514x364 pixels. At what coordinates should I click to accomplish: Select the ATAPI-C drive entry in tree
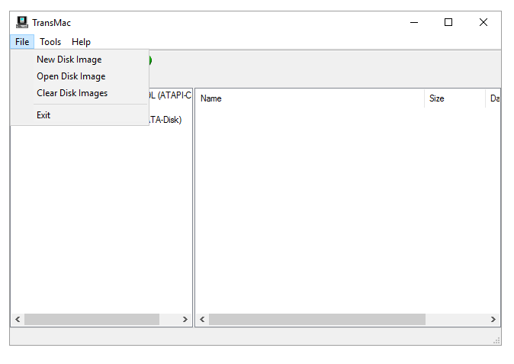click(x=170, y=95)
